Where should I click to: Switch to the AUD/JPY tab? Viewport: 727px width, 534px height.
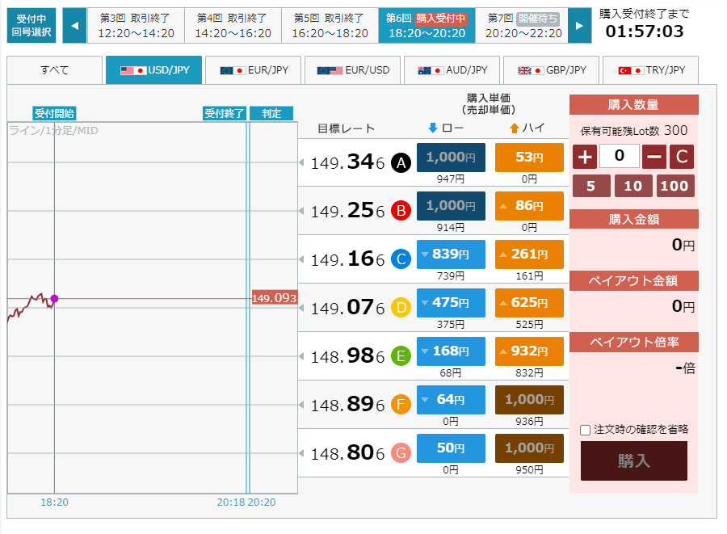click(x=452, y=70)
